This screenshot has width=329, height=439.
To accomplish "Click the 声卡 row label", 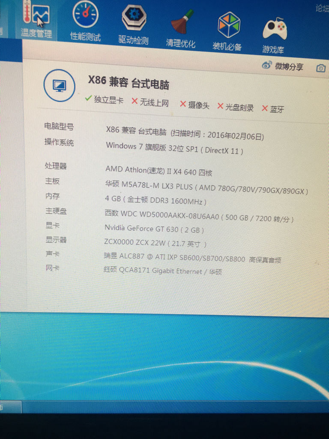I will tap(53, 254).
